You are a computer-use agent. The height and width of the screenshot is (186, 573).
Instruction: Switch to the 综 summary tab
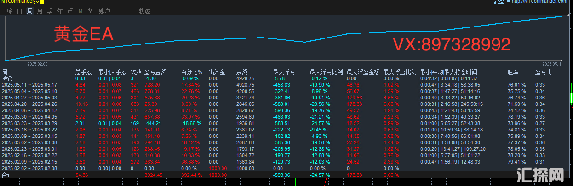click(x=9, y=11)
